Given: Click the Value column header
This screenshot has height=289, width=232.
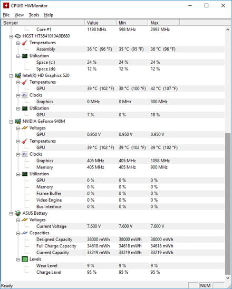Looking at the screenshot, I should (x=100, y=23).
